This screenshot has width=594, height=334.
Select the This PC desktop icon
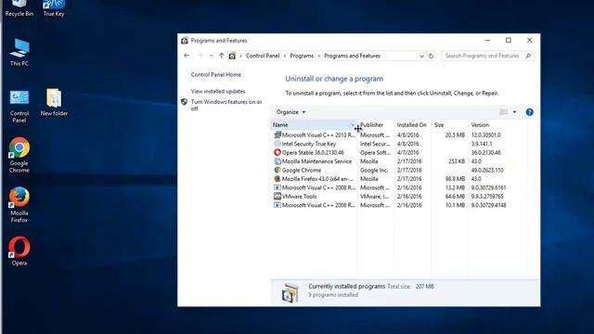(19, 52)
